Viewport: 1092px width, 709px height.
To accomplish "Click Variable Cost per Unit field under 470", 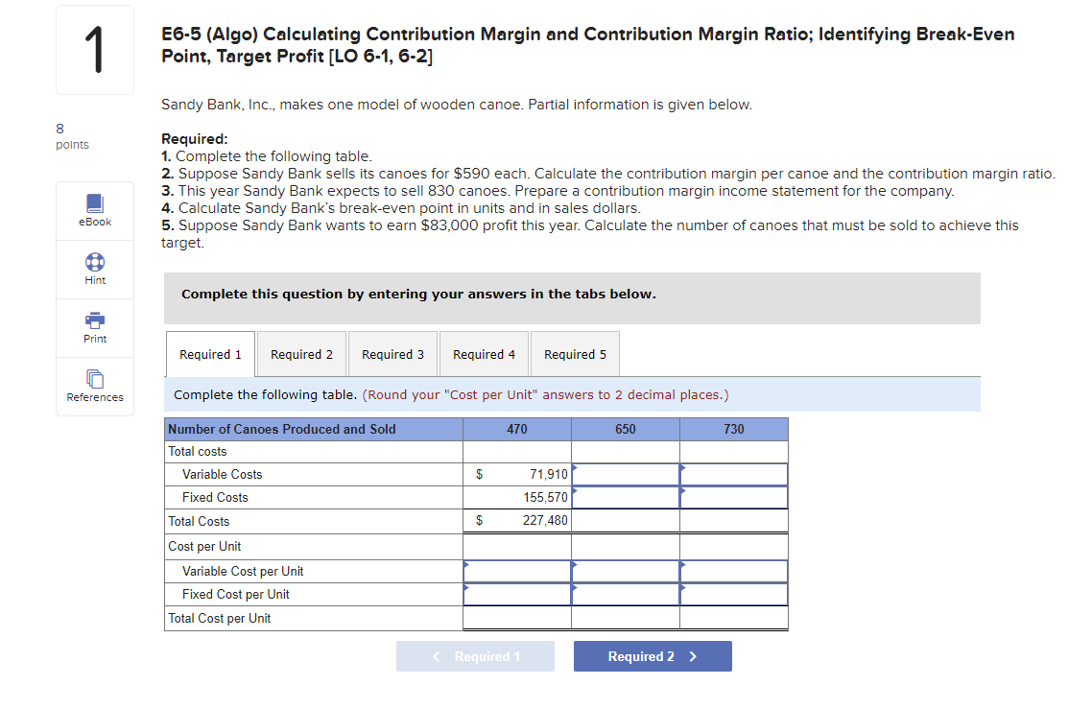I will (x=516, y=570).
